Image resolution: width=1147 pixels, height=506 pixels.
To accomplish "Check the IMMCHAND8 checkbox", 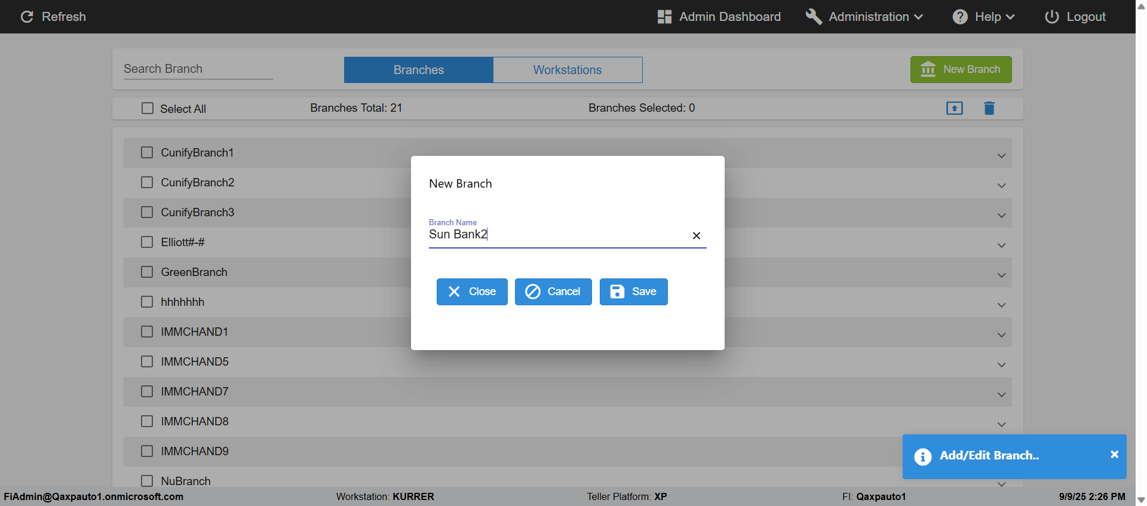I will click(x=147, y=421).
